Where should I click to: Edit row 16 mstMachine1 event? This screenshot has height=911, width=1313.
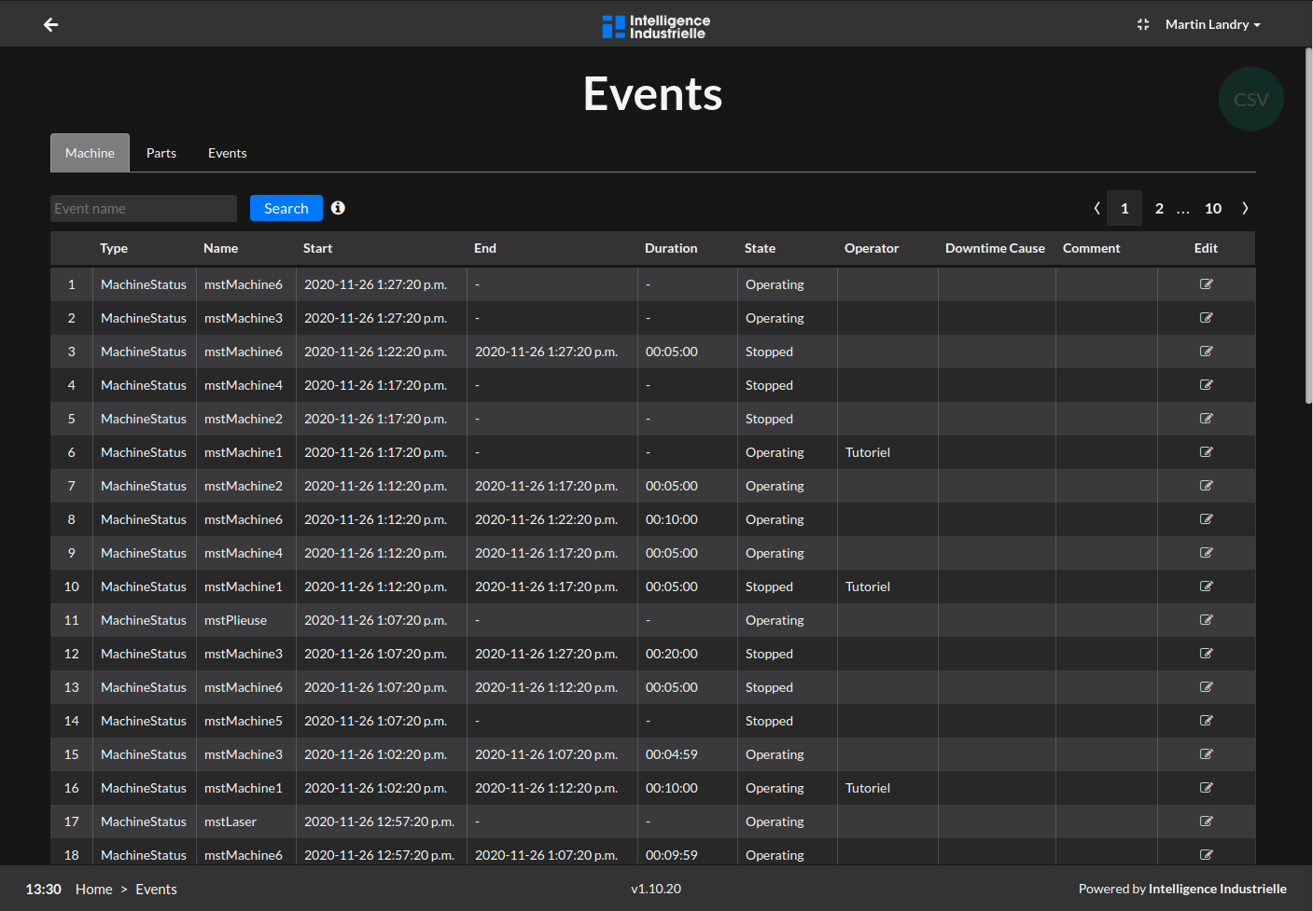click(1206, 788)
